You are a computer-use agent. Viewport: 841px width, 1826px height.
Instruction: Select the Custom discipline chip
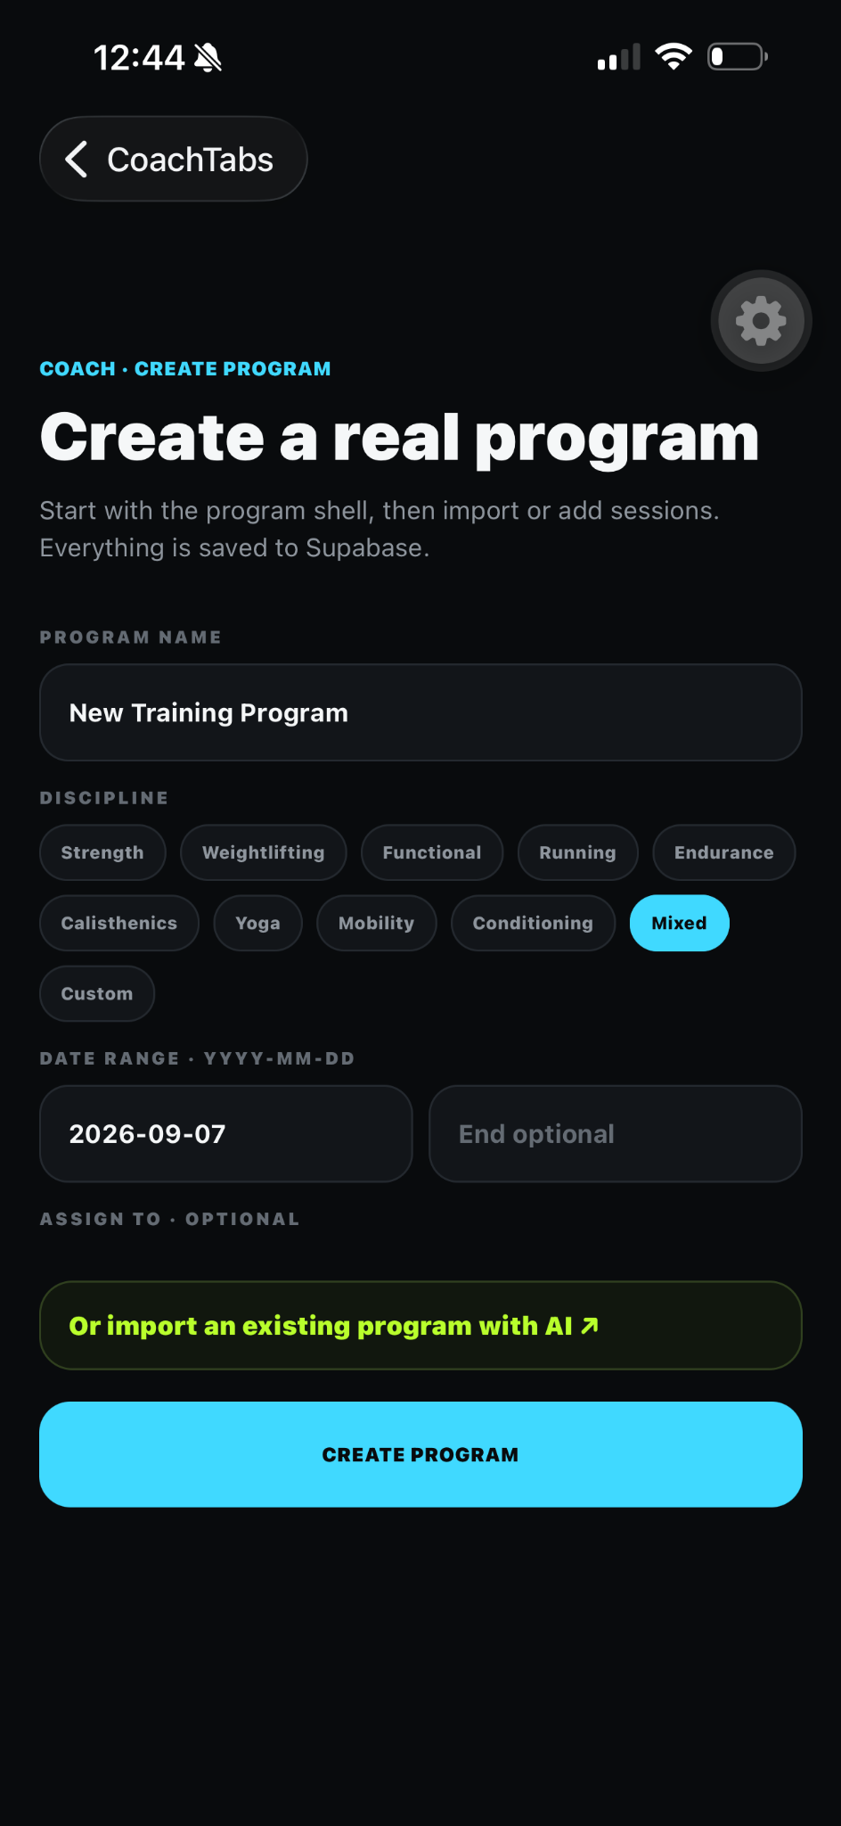tap(97, 993)
